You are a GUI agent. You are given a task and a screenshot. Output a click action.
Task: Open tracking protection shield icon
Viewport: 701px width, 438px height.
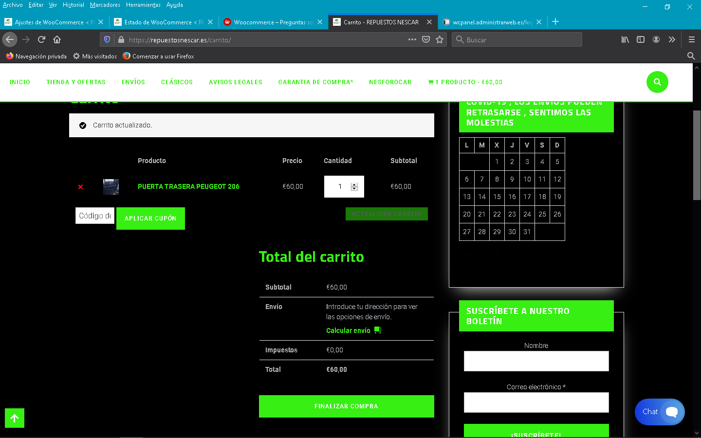[x=107, y=39]
